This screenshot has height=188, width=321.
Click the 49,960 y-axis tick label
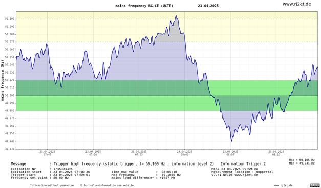(10, 126)
